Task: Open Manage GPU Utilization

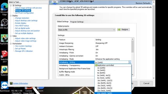Action: [24, 51]
